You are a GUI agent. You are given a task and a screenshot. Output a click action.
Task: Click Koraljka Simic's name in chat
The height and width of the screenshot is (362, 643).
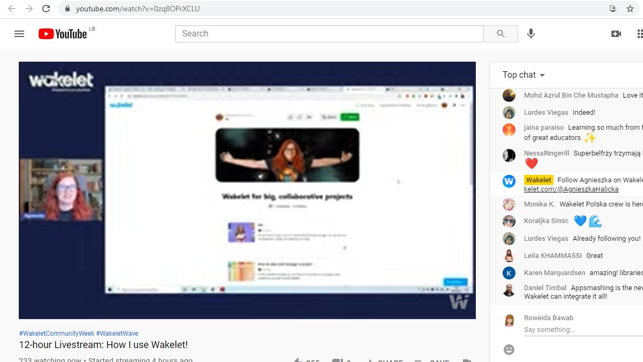[547, 221]
